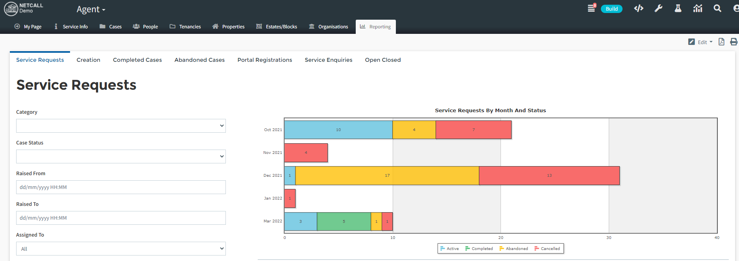Click the Build button

tap(612, 9)
